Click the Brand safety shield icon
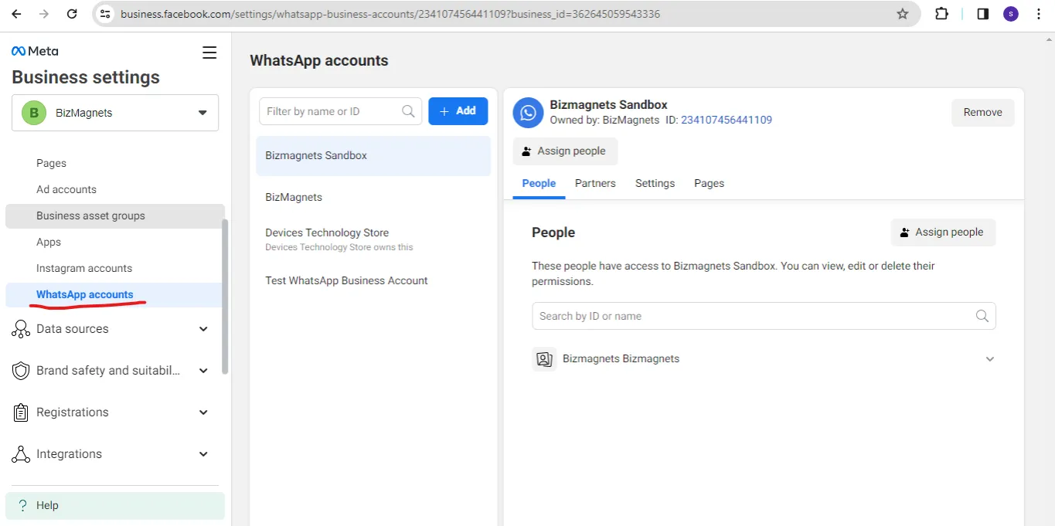Image resolution: width=1055 pixels, height=526 pixels. tap(21, 371)
